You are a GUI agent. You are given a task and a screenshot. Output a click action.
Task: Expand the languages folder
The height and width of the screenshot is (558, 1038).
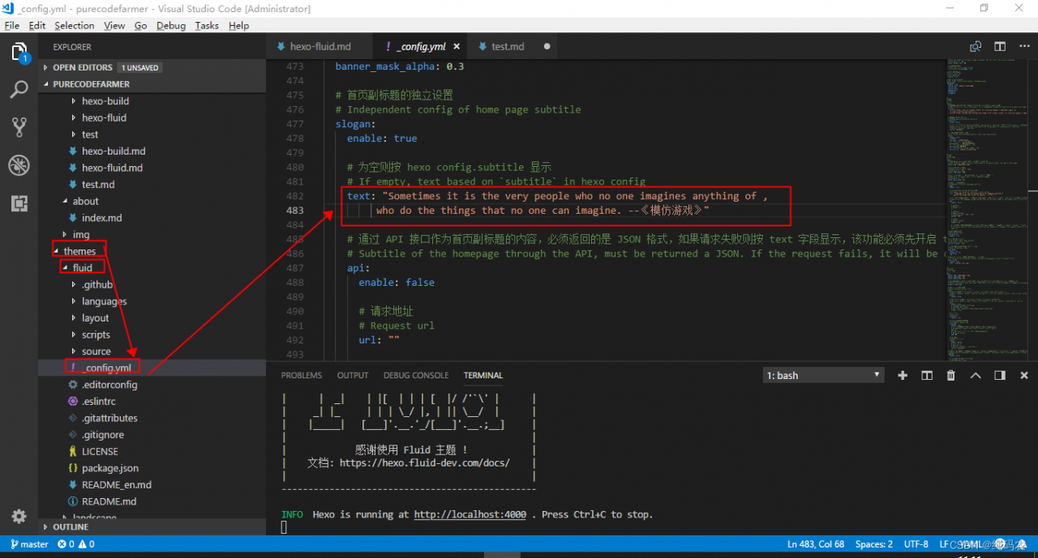click(x=104, y=301)
